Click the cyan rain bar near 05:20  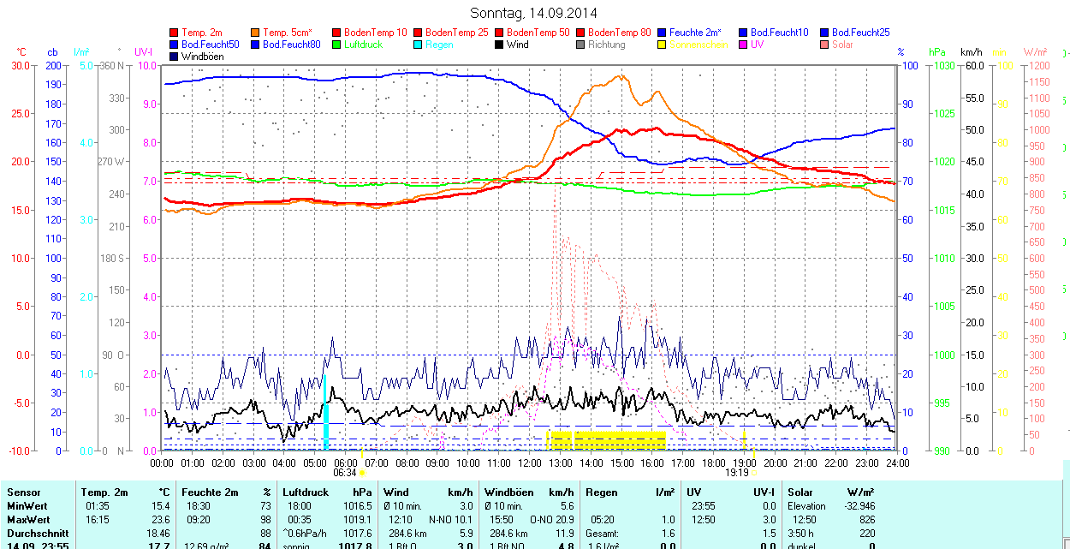pos(325,411)
